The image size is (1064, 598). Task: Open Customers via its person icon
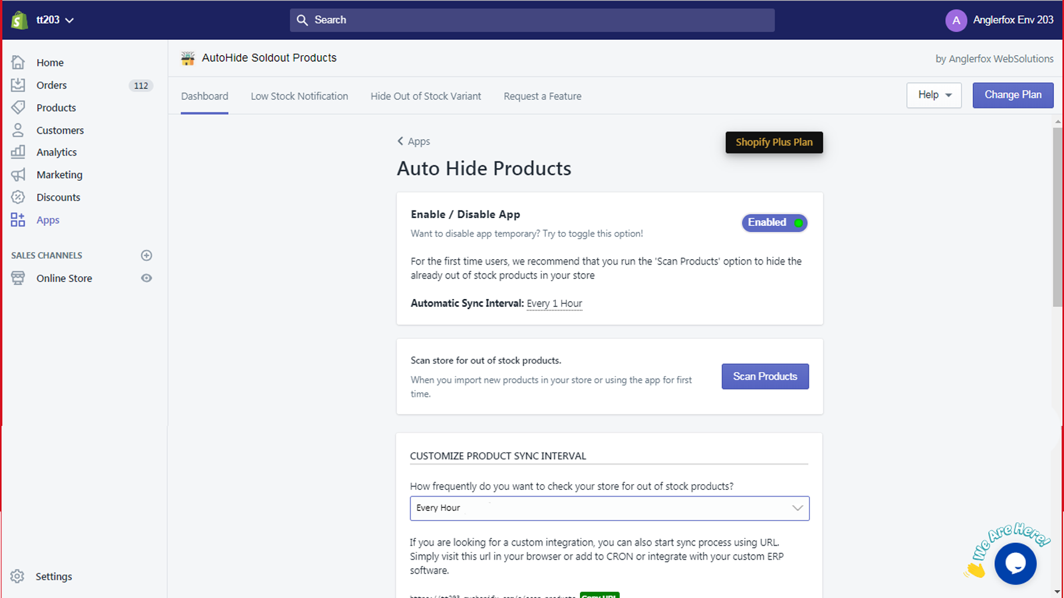[x=18, y=130]
